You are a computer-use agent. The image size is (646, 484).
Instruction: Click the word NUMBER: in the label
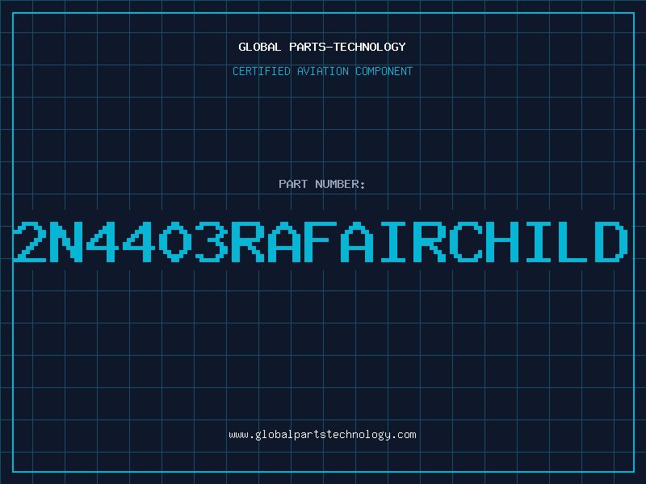340,184
